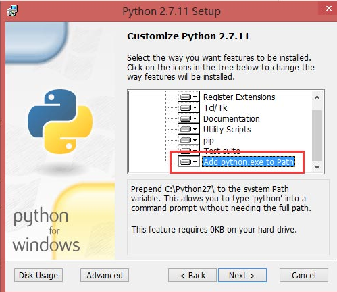Screen dimensions: 337x292
Task: Click the feature list scroll up arrow
Action: click(317, 97)
